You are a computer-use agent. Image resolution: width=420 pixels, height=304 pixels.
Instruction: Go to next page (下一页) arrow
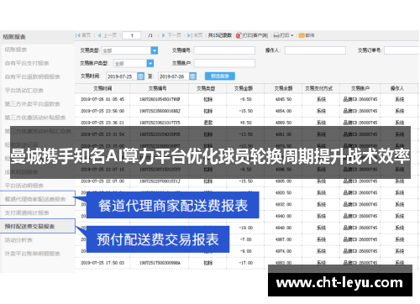point(164,35)
